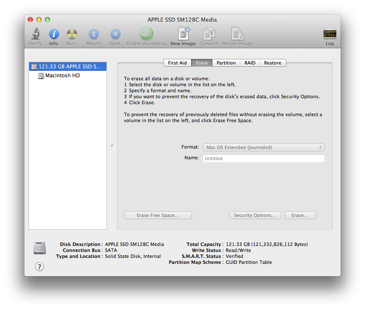Click the disk icon beside Disk Description

click(x=40, y=248)
